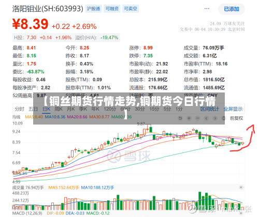
Task: Switch to the 1分 chart tab
Action: pos(179,109)
